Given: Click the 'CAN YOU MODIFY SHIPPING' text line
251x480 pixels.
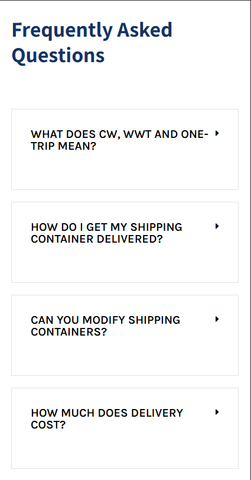Looking at the screenshot, I should [x=106, y=320].
